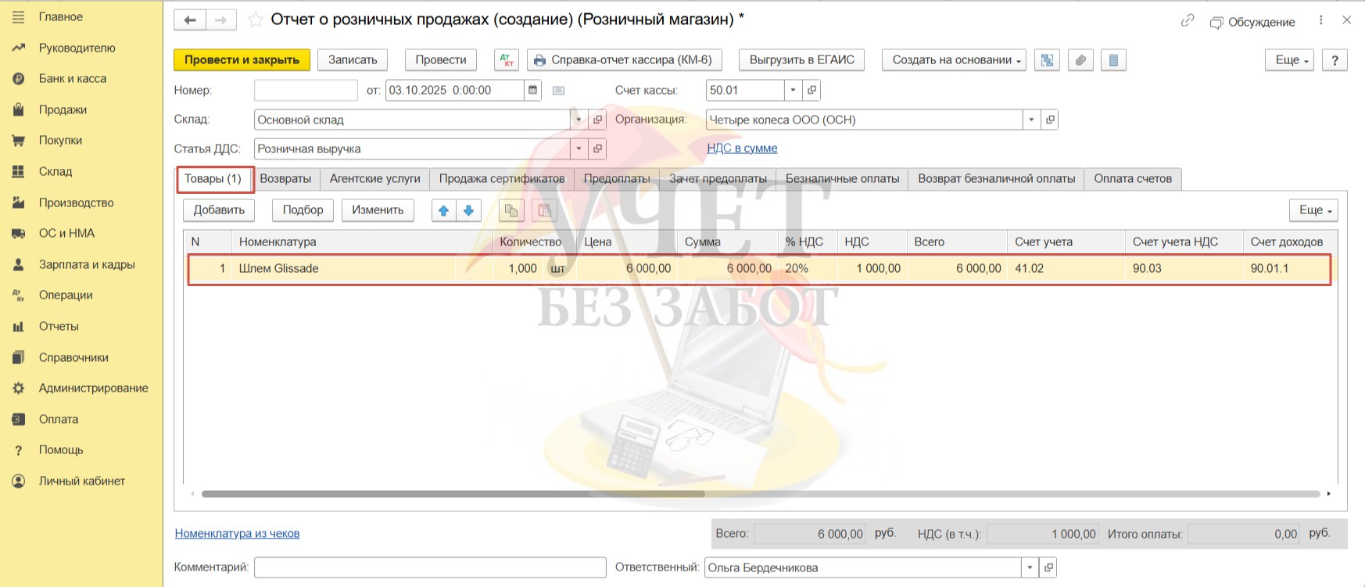Open the list icon right of the paperclip
This screenshot has height=587, width=1365.
pos(1113,60)
